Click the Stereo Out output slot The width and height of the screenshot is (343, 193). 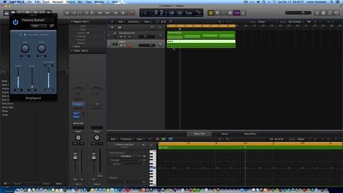point(78,123)
